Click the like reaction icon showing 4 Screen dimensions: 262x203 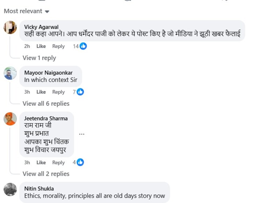click(x=80, y=162)
